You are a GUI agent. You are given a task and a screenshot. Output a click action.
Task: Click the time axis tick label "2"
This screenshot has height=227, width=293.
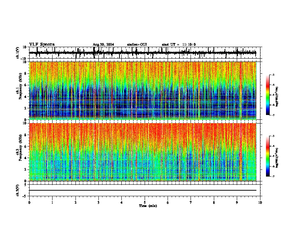[x=75, y=203]
